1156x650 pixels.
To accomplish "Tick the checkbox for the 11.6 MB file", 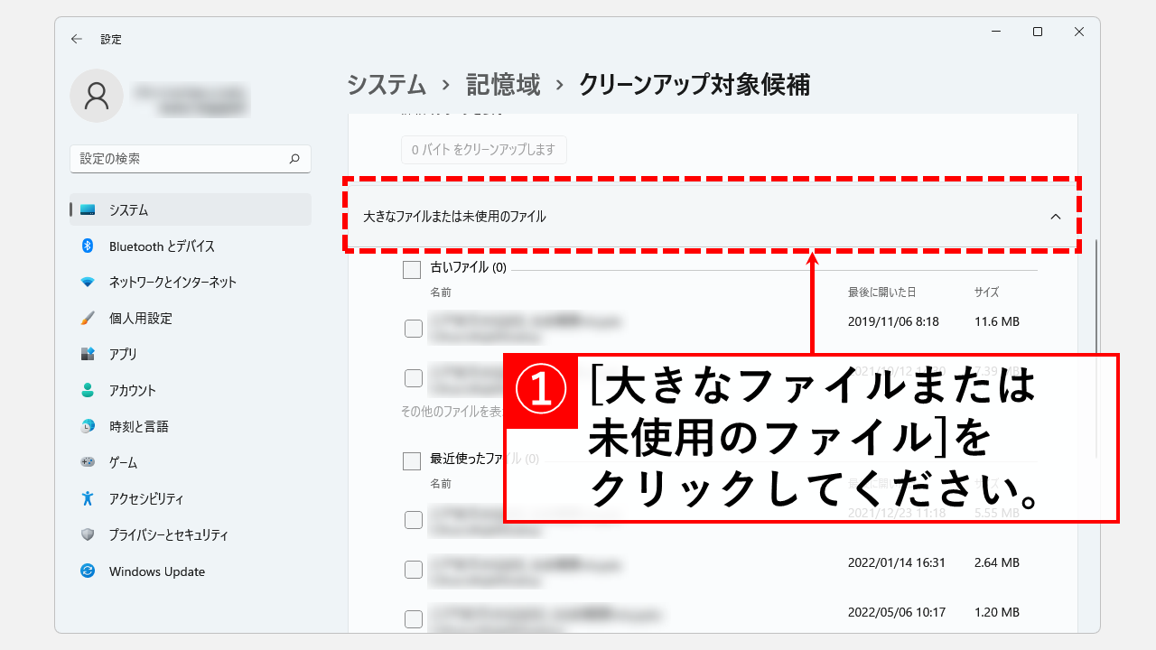I will tap(414, 329).
